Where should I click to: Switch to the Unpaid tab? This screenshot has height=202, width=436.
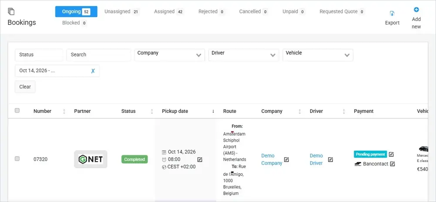click(294, 12)
